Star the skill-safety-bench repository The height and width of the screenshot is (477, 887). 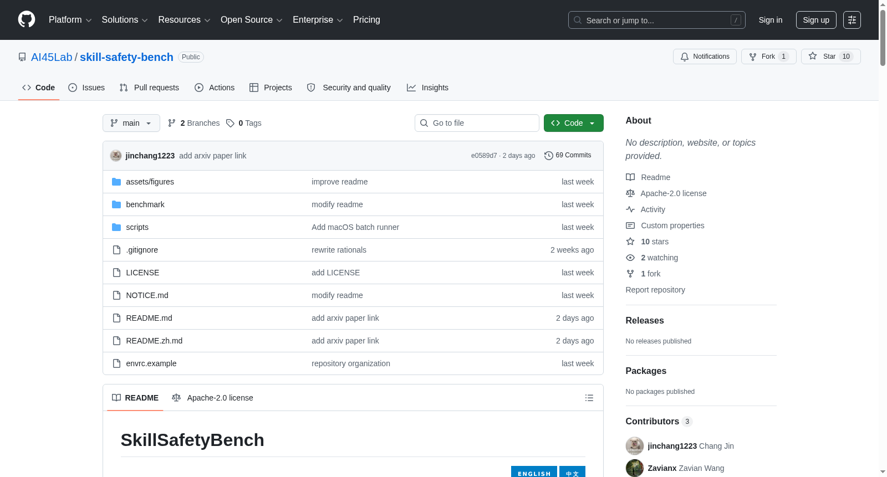[x=831, y=57]
